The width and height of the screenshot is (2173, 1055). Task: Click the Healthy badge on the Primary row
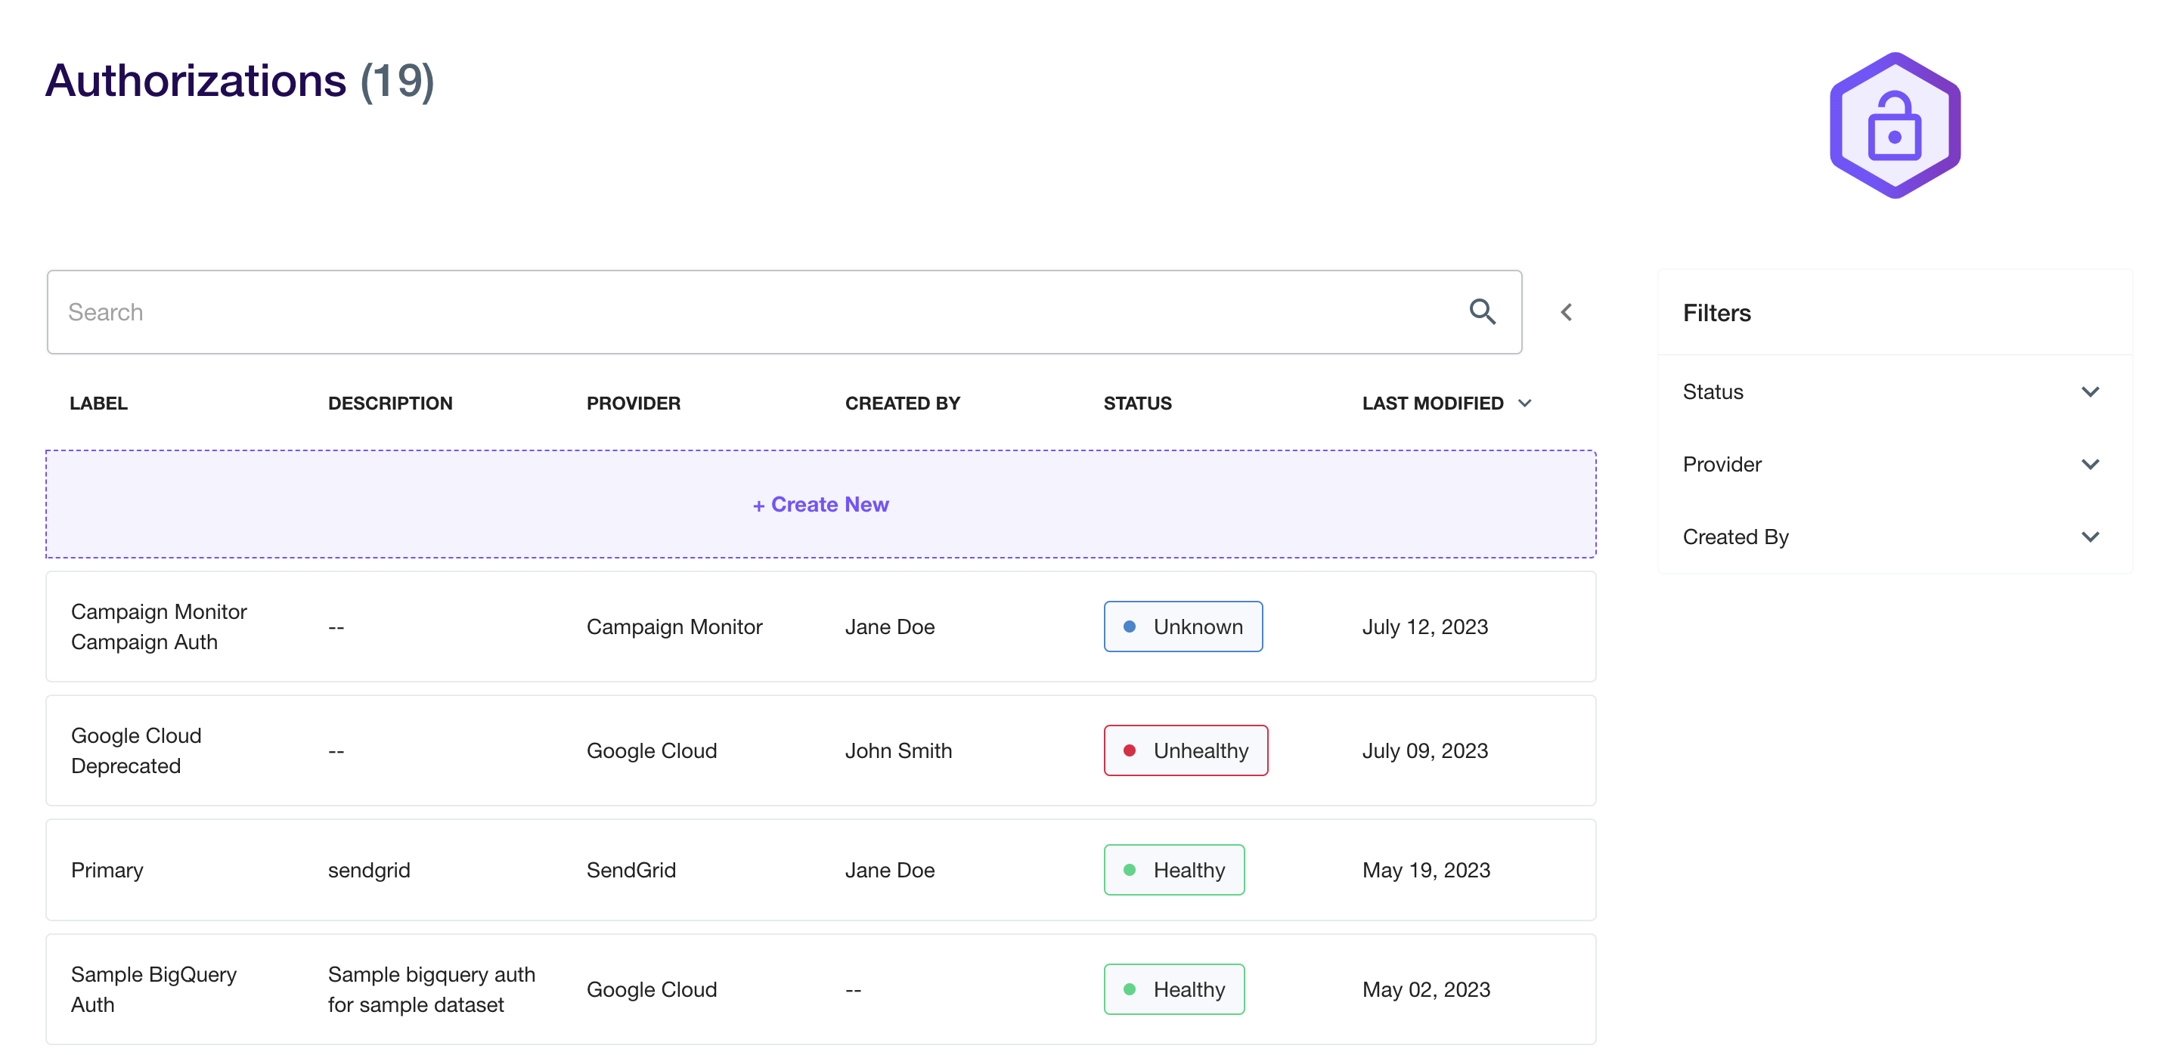click(x=1173, y=870)
